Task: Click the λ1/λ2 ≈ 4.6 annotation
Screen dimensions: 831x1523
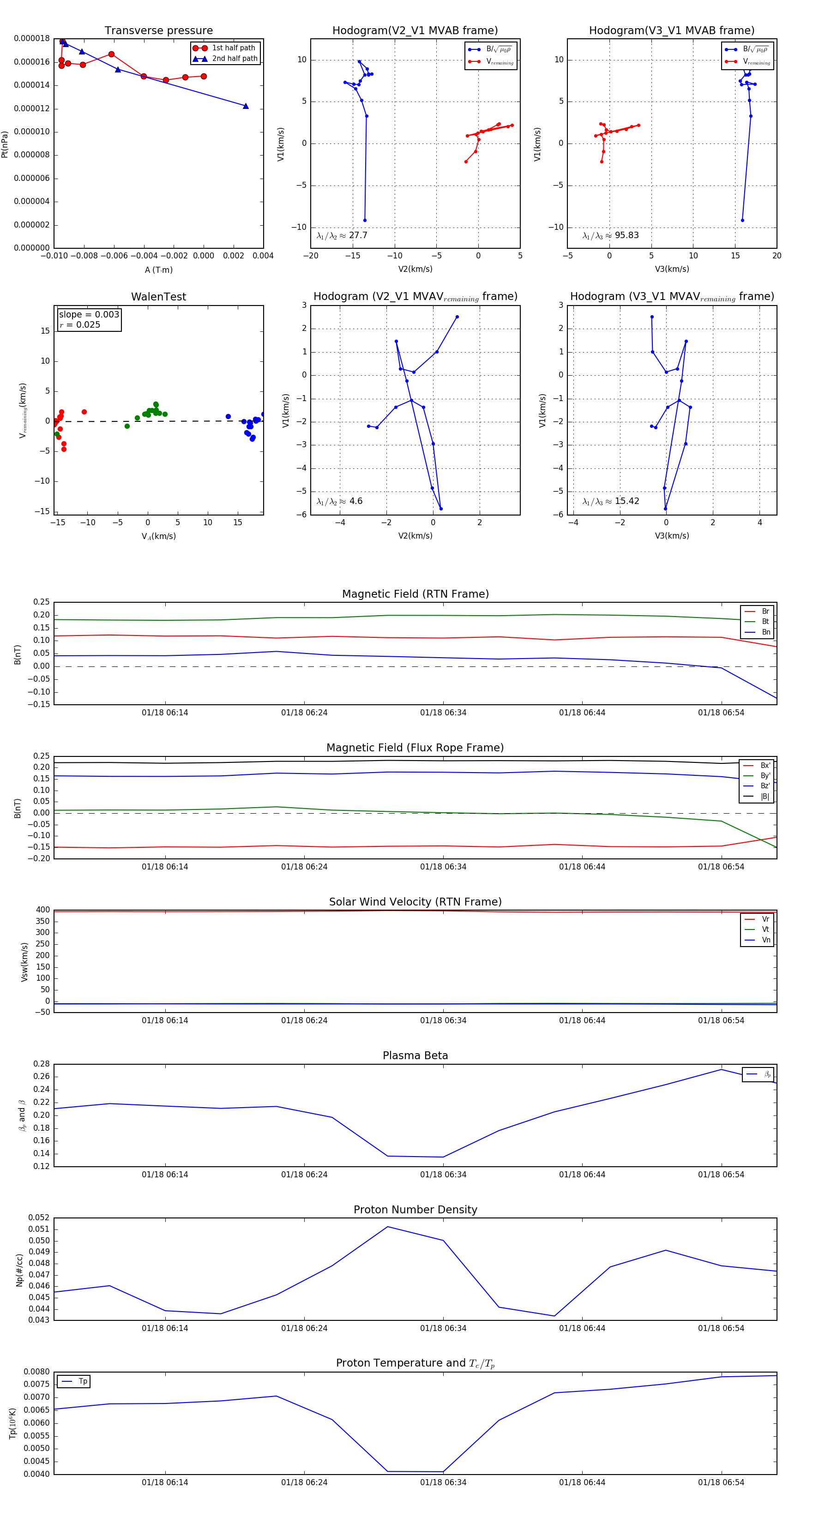Action: [339, 501]
